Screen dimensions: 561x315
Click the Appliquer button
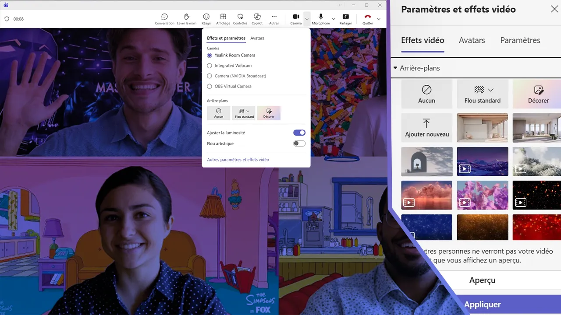(x=482, y=304)
